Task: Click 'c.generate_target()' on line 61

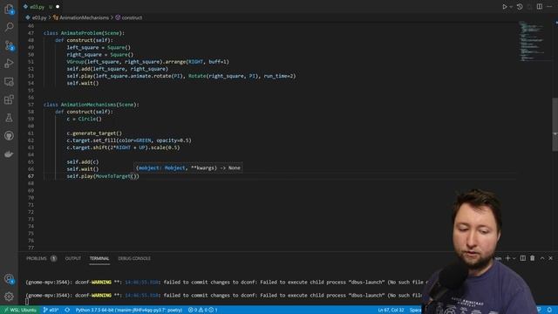Action: point(94,133)
